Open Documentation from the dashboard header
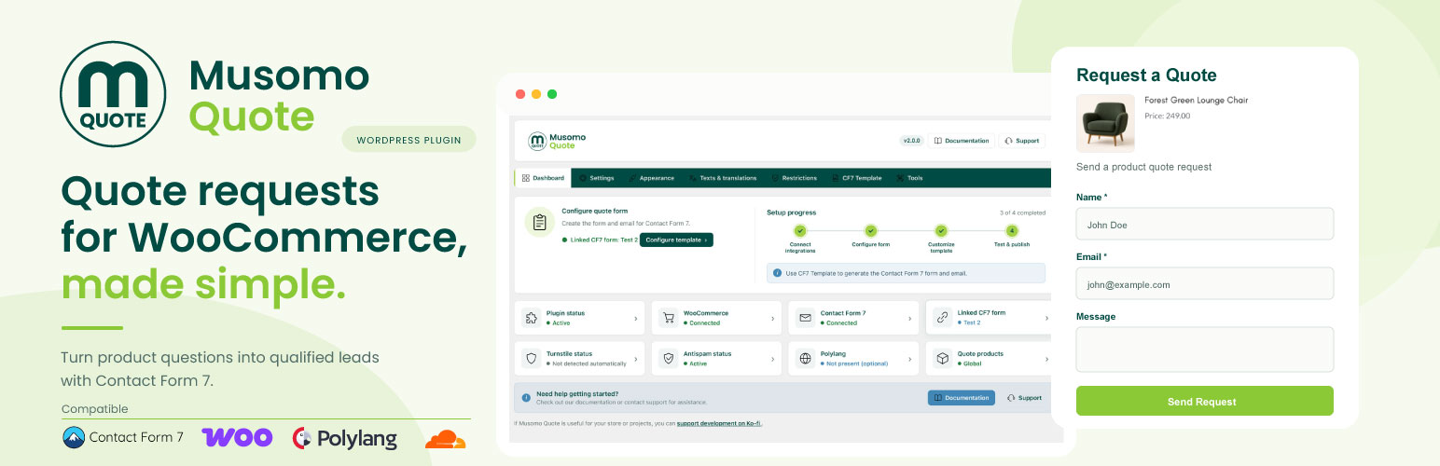The image size is (1440, 466). click(961, 141)
